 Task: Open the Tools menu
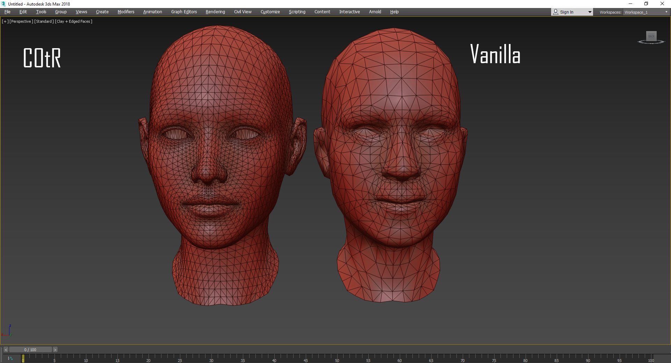[x=41, y=12]
